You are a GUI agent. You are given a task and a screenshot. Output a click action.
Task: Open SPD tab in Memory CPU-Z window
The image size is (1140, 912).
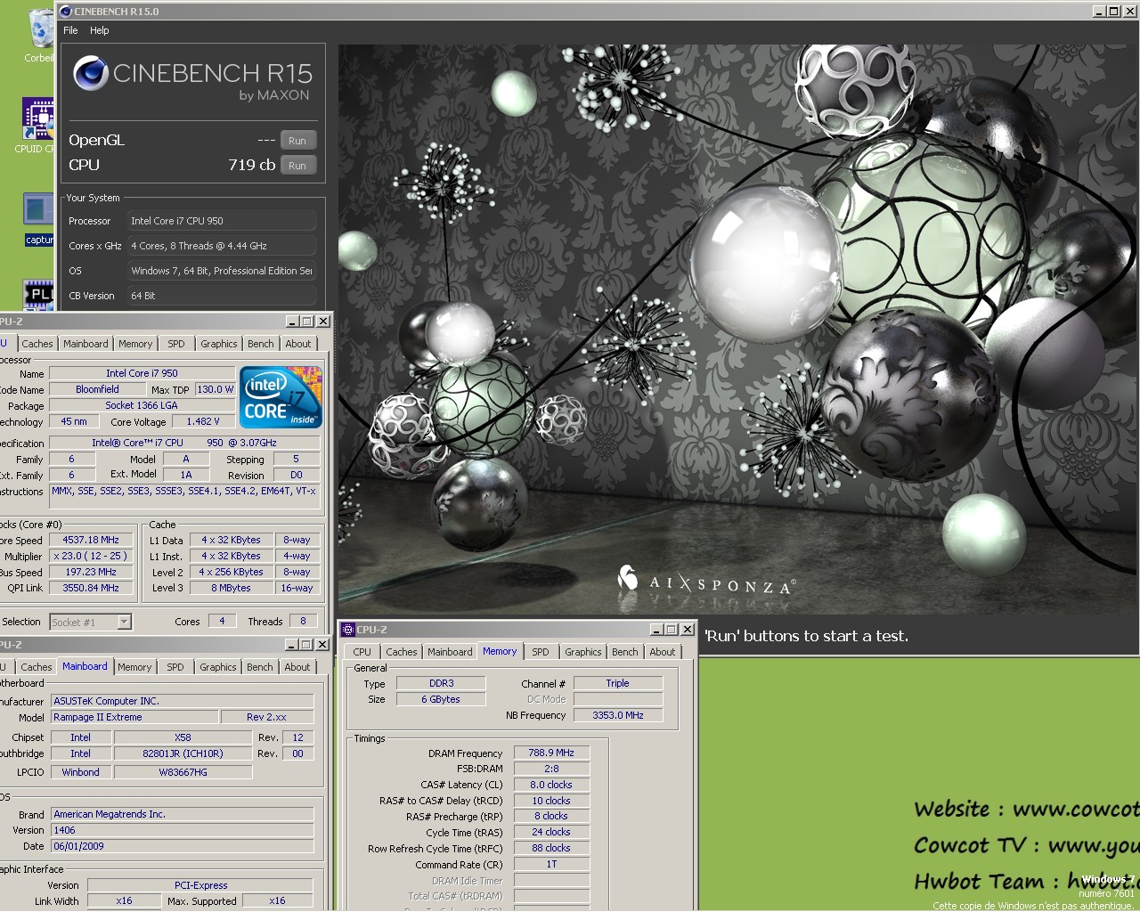541,652
